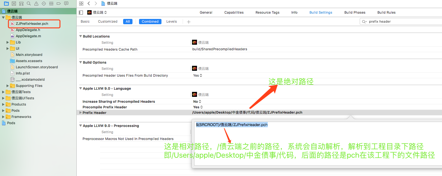Click the related items grid icon

[x=81, y=3]
